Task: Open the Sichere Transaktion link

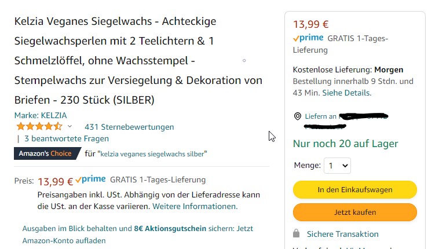Action: click(342, 234)
